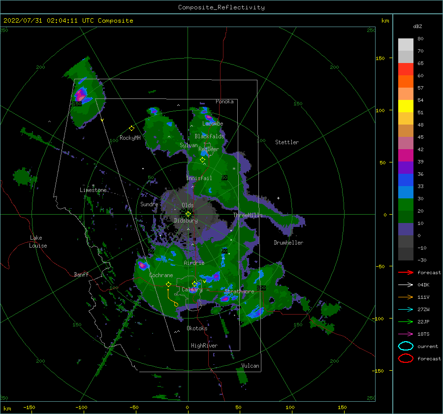Click the Okotoks town label

tap(197, 328)
